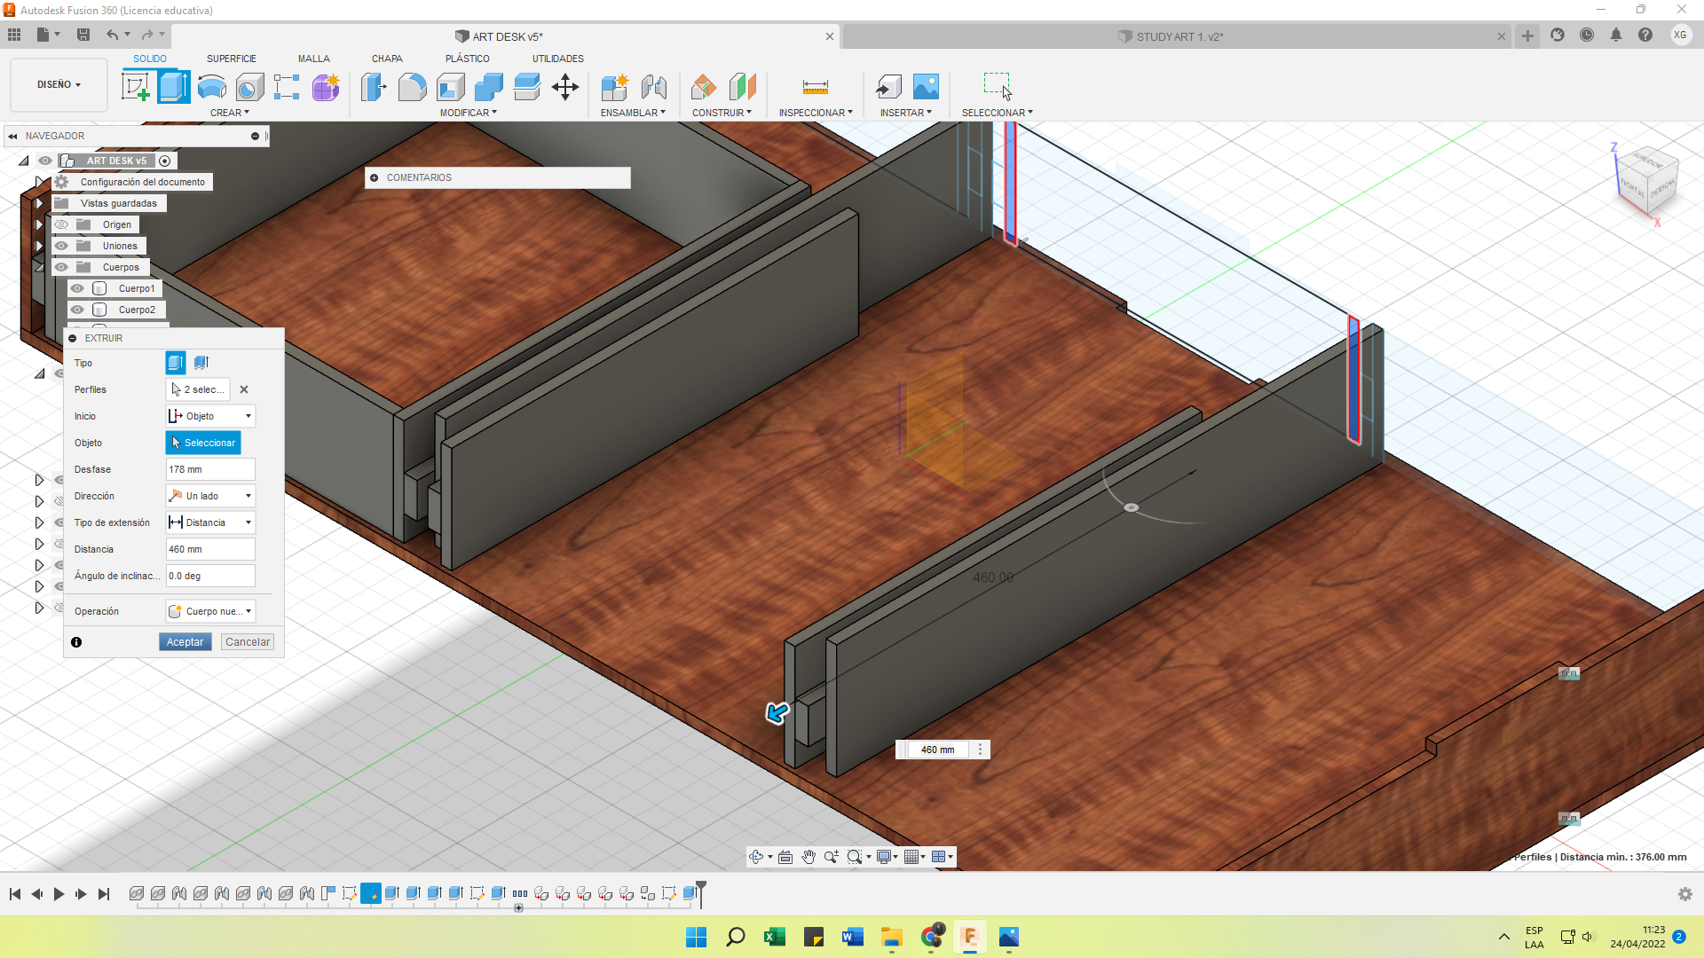Expand the Cuerpos tree section

point(39,267)
